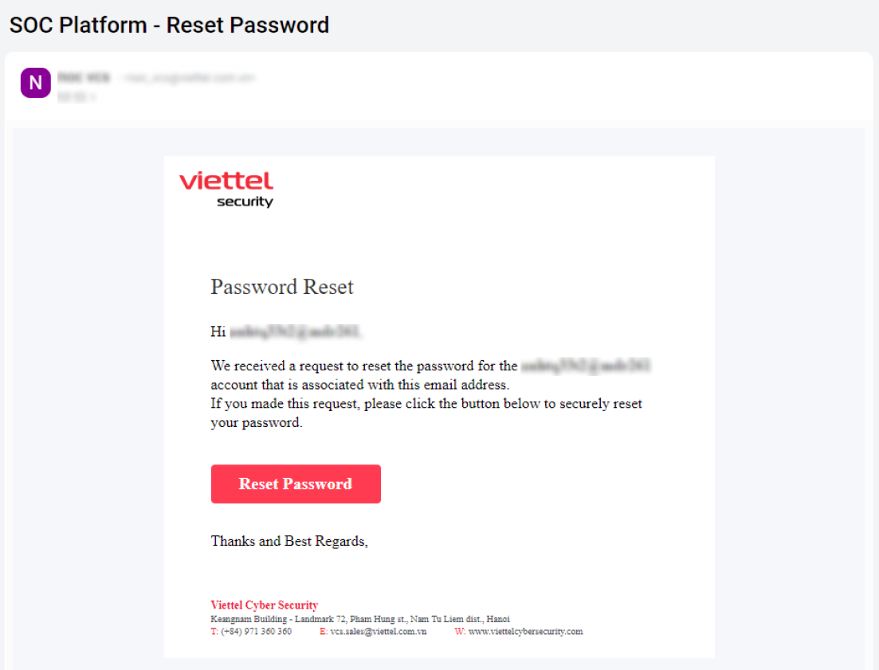This screenshot has height=670, width=879.
Task: Click the (+84) 971 360 360 phone number
Action: coord(256,632)
